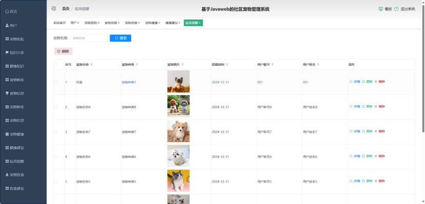Click 删除 for row 3 宠物名称7
The width and height of the screenshot is (425, 204).
(380, 131)
